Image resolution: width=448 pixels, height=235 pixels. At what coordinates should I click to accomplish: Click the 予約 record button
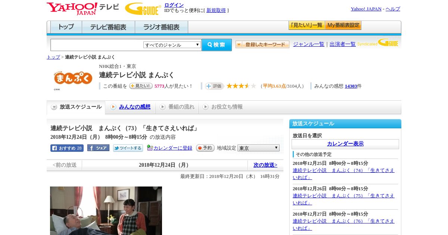tap(205, 148)
